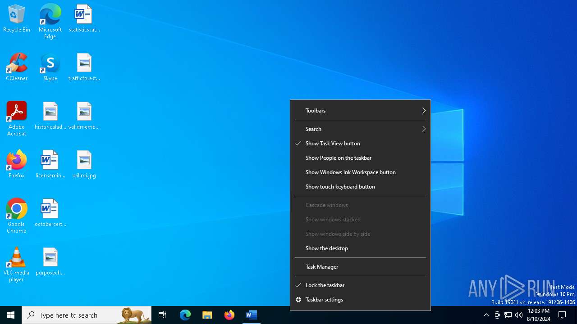Click in the taskbar search box
This screenshot has width=577, height=324.
point(87,315)
